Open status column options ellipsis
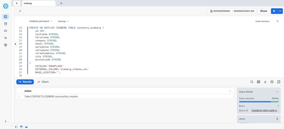The width and height of the screenshot is (284, 129). click(x=230, y=91)
